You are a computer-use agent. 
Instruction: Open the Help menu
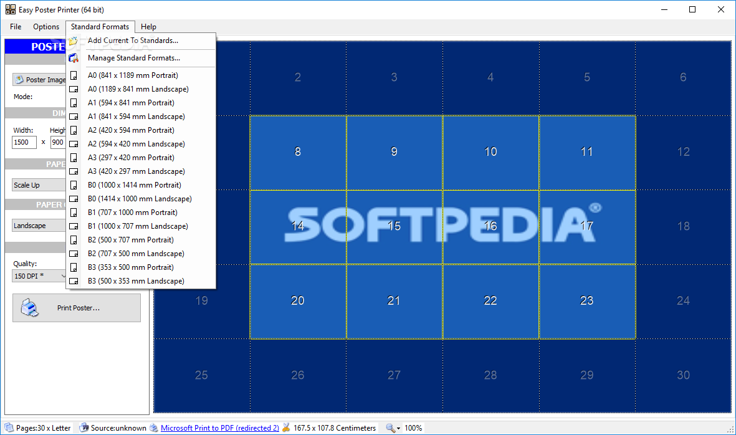click(148, 27)
